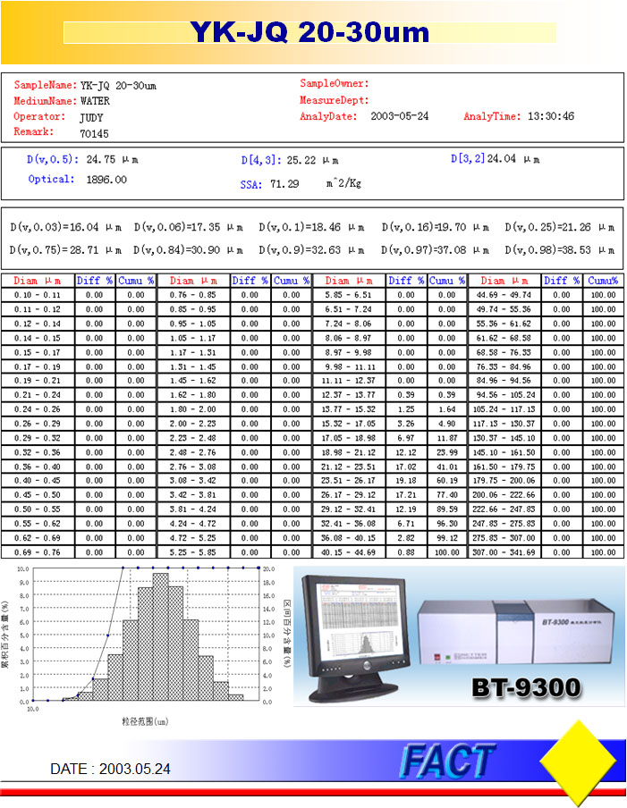Click the "FACT" logo in footer
Screen dimensions: 627x808
[446, 761]
